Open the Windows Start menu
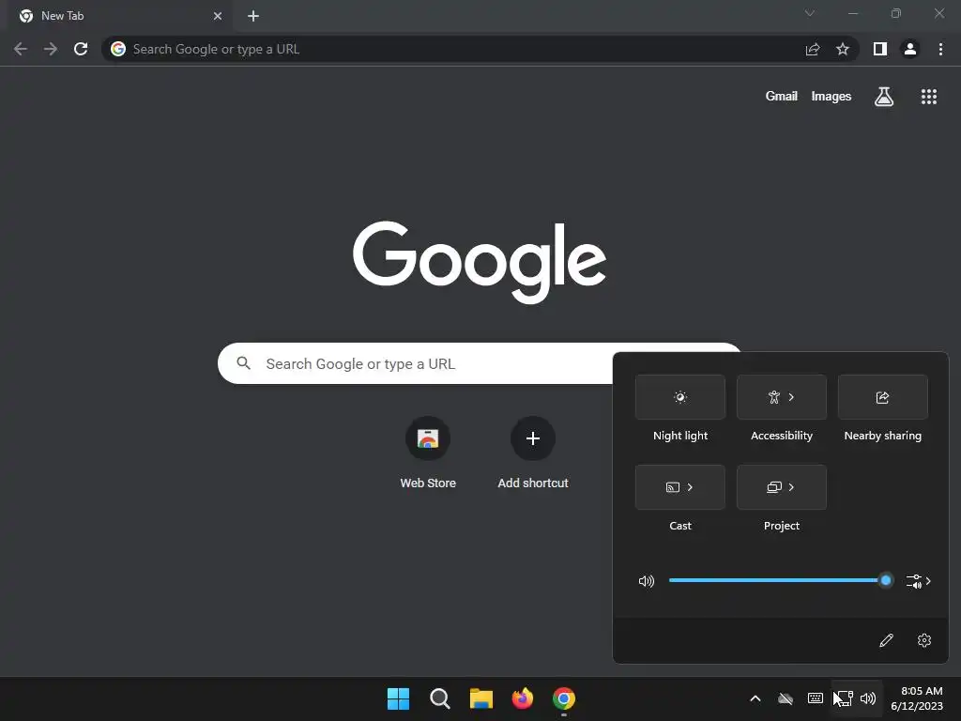The image size is (961, 721). [x=398, y=698]
